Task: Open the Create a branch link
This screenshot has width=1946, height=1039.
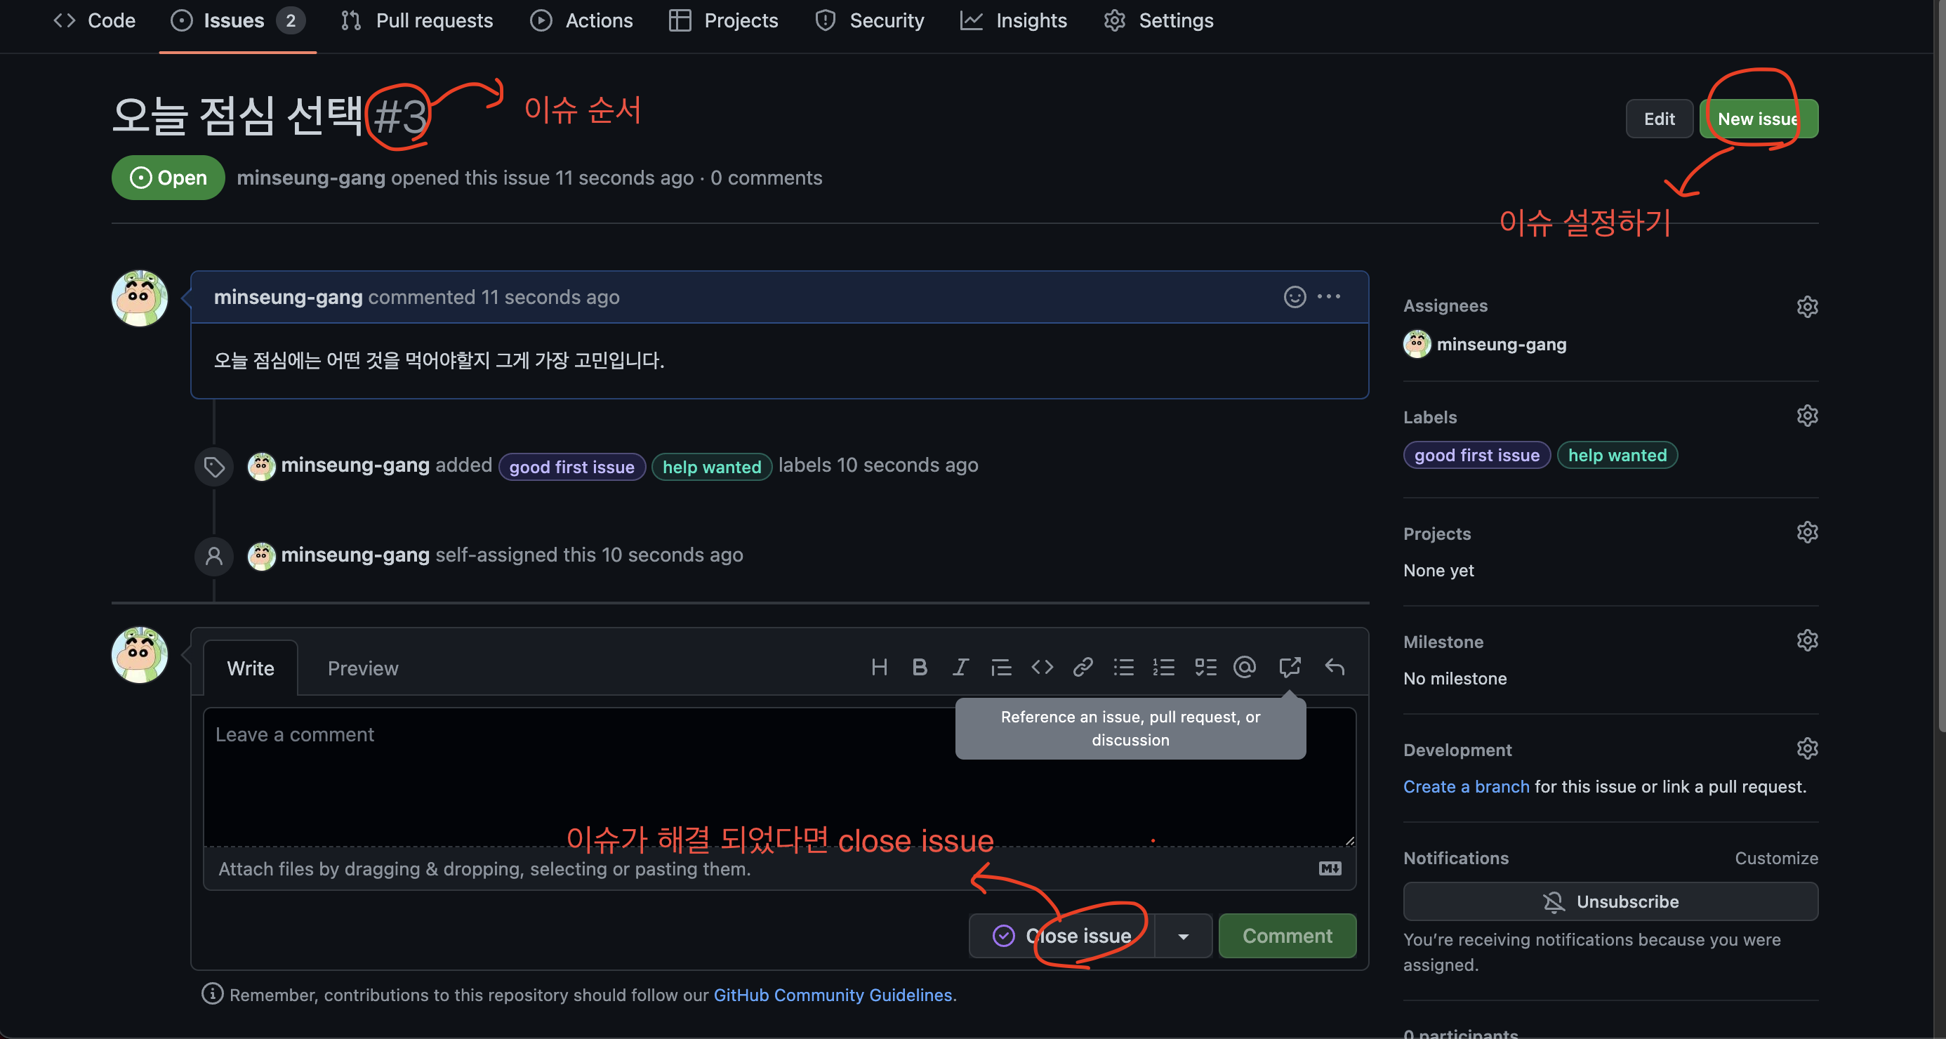Action: point(1466,786)
